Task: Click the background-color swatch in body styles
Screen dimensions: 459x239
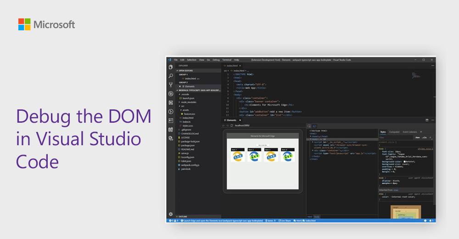Action: coord(404,162)
